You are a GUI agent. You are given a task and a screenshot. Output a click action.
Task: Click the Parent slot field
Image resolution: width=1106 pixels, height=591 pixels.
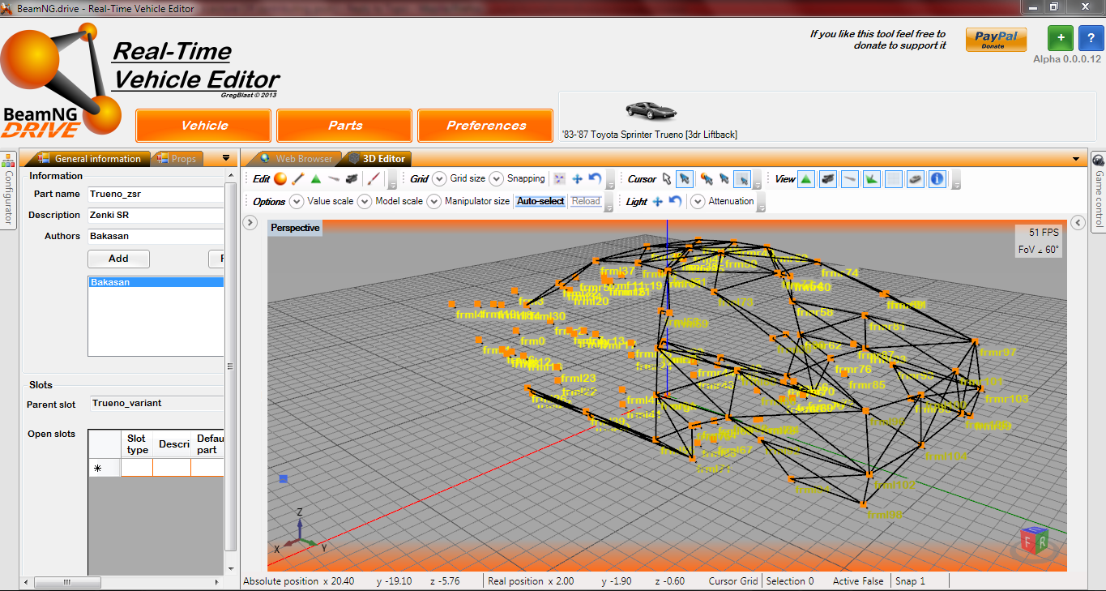(x=157, y=403)
